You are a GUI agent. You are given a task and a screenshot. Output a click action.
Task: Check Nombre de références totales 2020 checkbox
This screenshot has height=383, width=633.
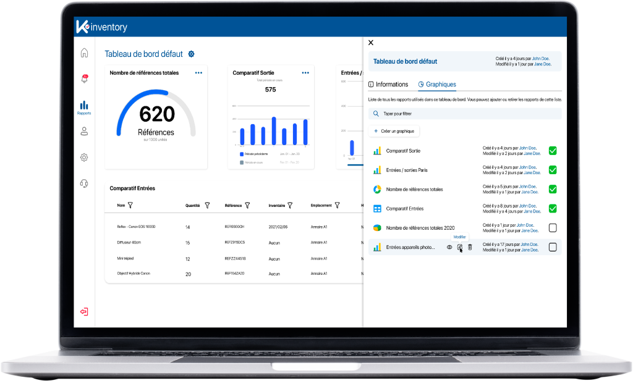553,228
